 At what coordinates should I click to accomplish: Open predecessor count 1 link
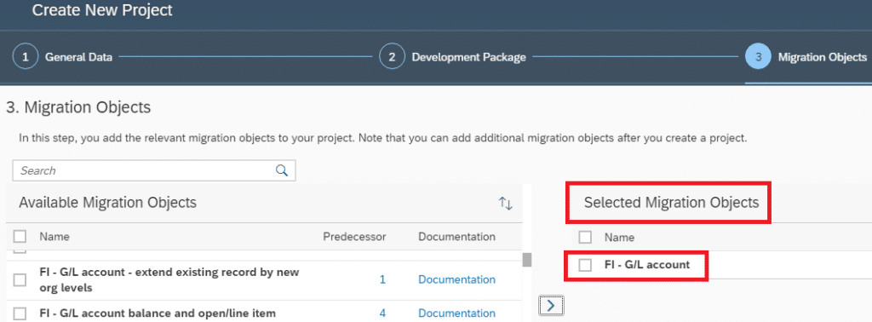pos(382,279)
